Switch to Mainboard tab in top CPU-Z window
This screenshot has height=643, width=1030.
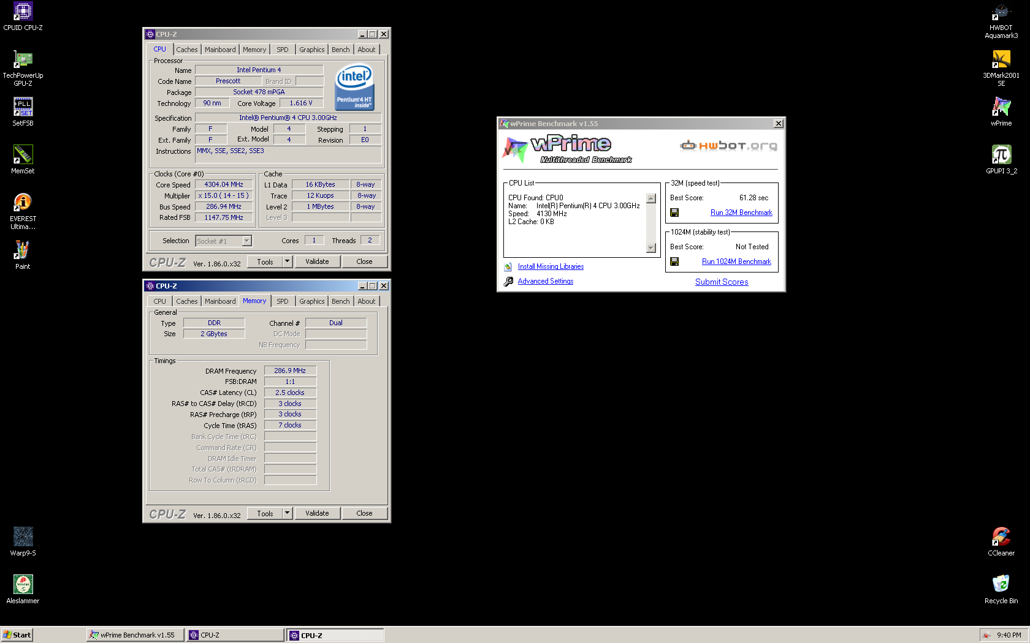click(x=220, y=50)
